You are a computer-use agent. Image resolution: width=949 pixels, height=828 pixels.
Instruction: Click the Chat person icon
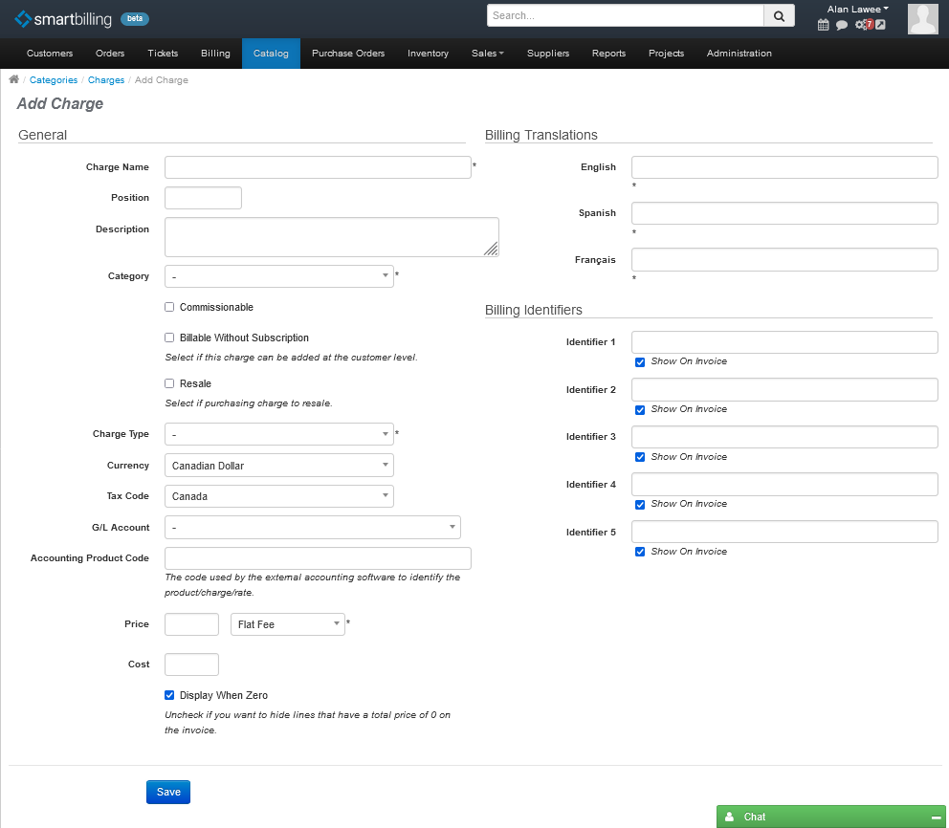click(x=729, y=817)
